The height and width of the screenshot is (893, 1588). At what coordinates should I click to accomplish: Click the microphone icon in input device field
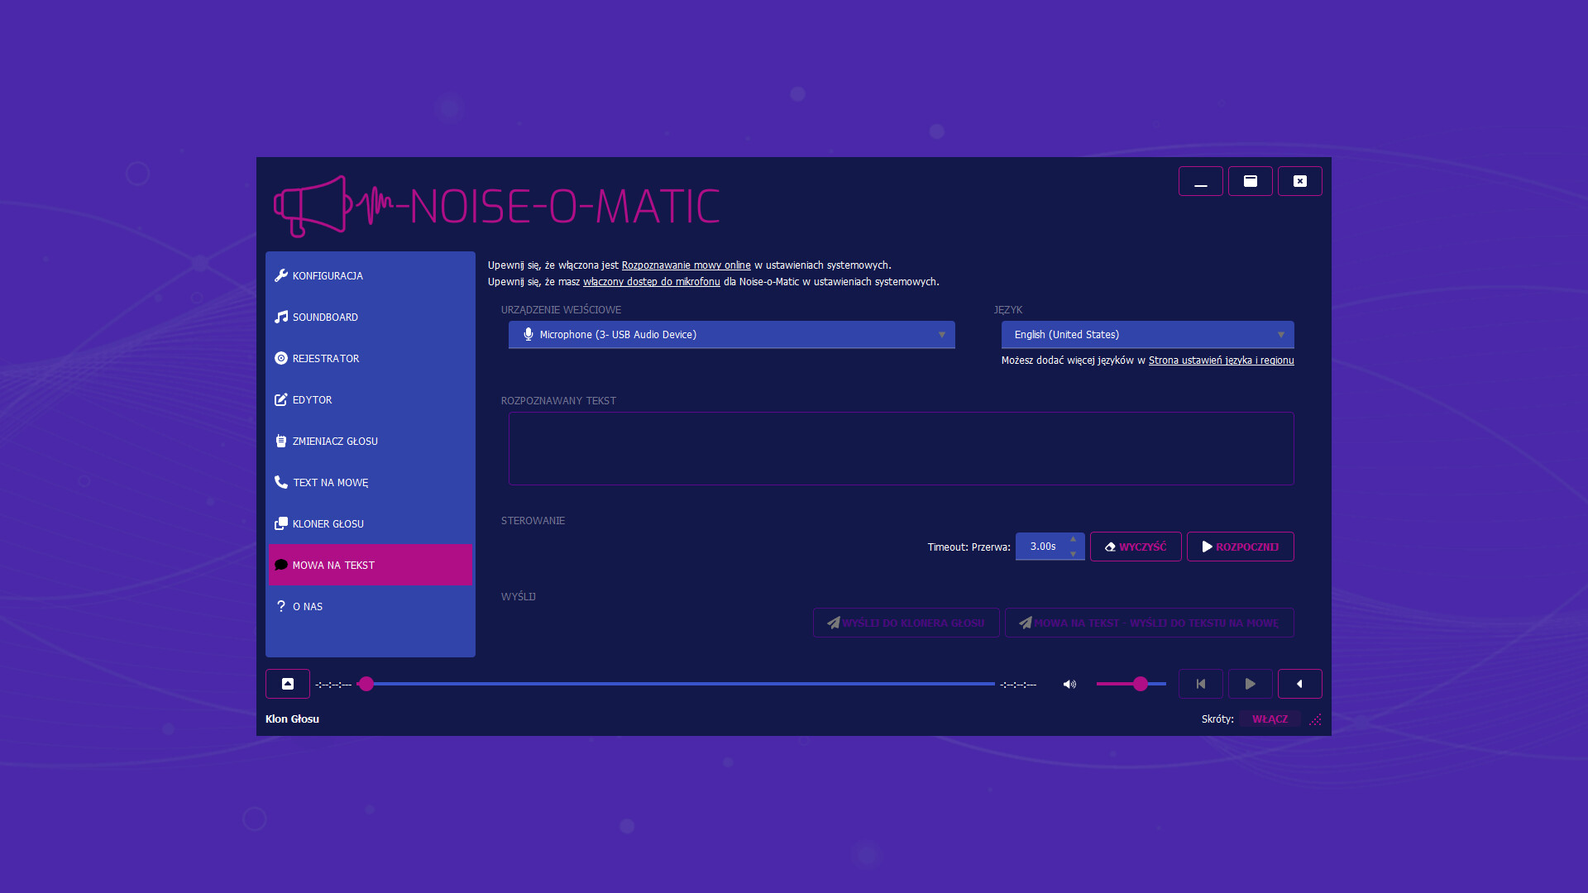[529, 334]
